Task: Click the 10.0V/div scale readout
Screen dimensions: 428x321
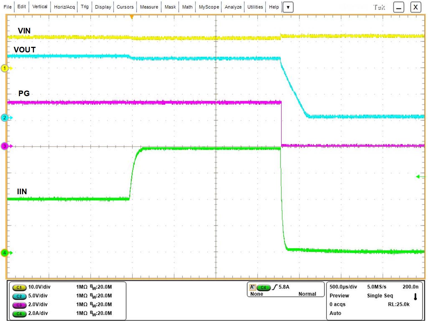Action: [x=39, y=287]
